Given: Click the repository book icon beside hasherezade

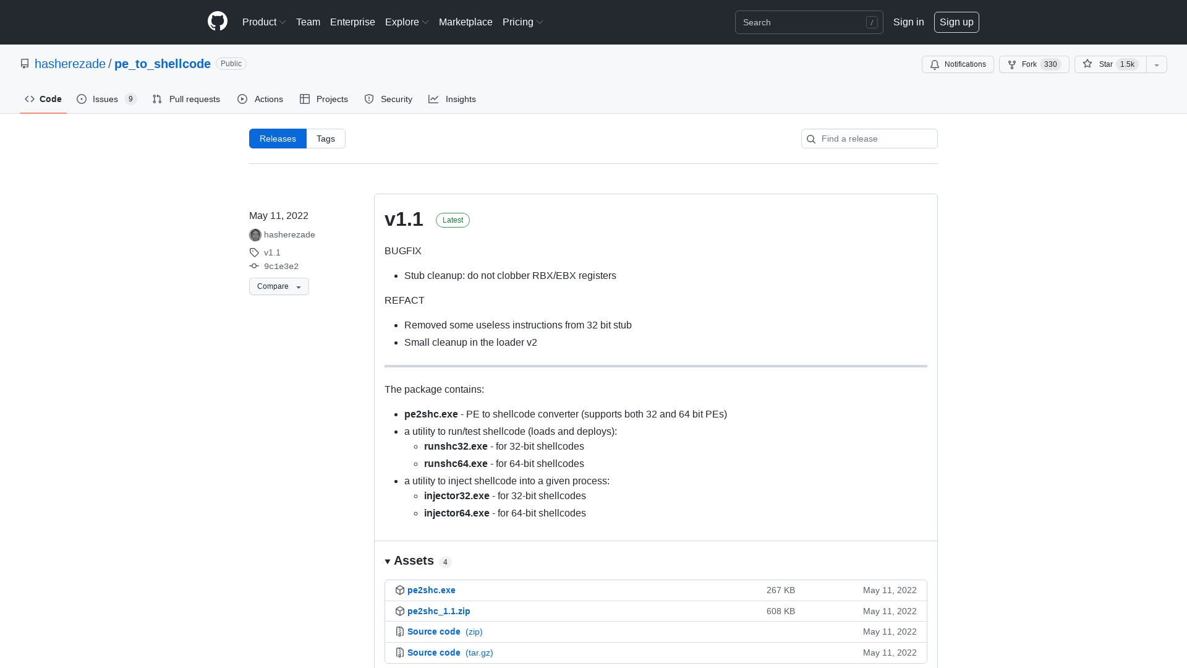Looking at the screenshot, I should 25,64.
